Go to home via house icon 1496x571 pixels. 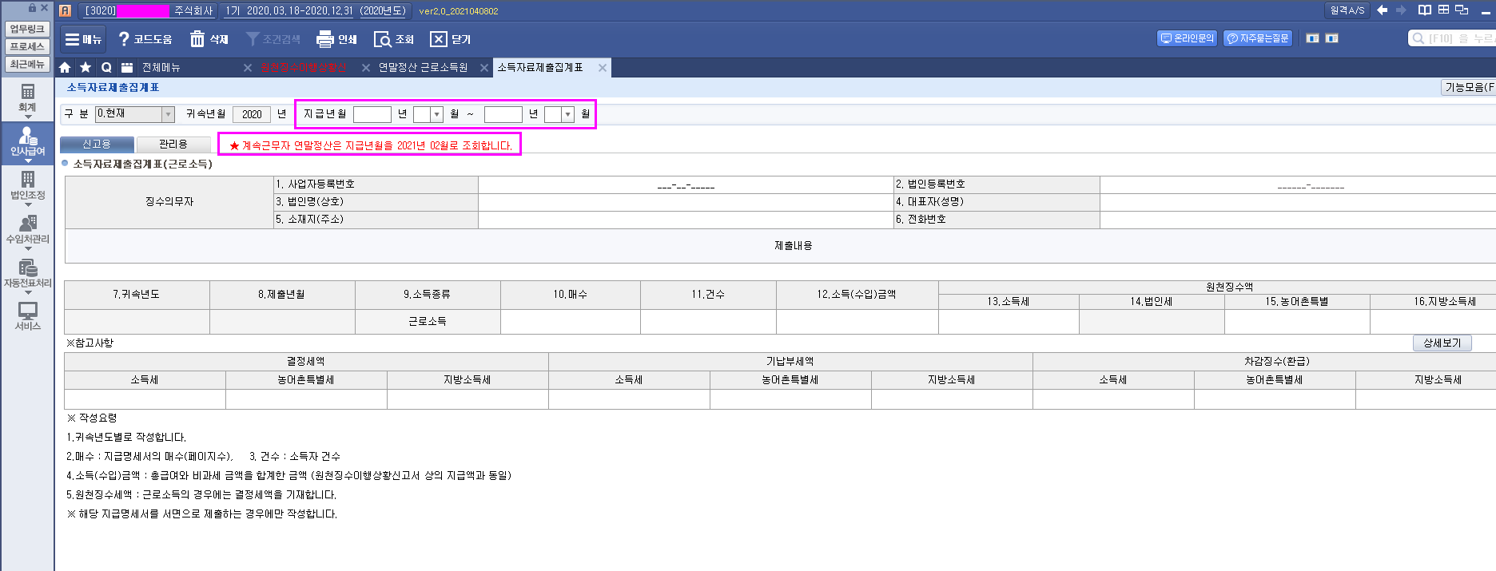click(66, 68)
